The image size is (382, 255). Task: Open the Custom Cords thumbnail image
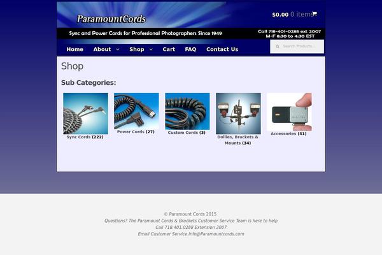coord(187,112)
